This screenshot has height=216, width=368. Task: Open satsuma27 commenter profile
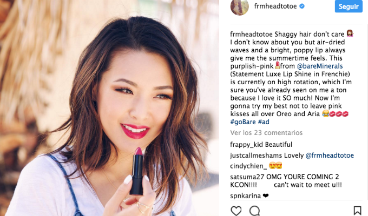click(x=247, y=177)
